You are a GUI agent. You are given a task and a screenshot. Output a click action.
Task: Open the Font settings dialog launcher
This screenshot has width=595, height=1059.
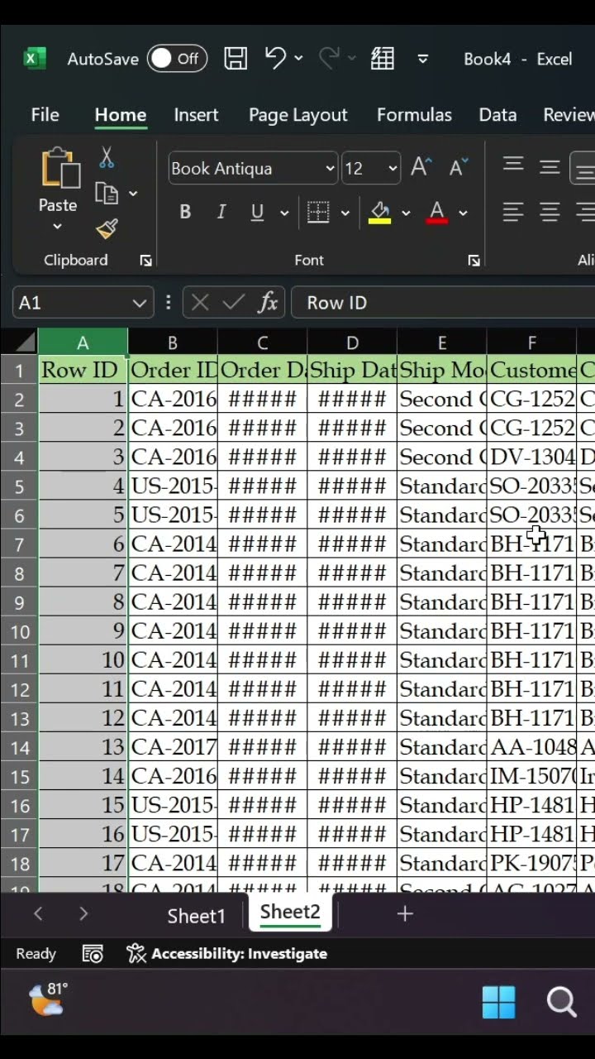point(474,261)
